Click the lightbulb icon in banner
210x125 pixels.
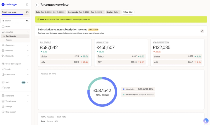tap(38, 19)
